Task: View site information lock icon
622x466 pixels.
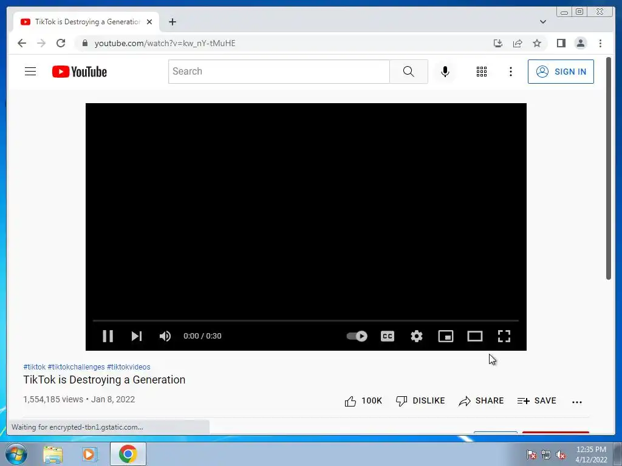Action: click(85, 43)
